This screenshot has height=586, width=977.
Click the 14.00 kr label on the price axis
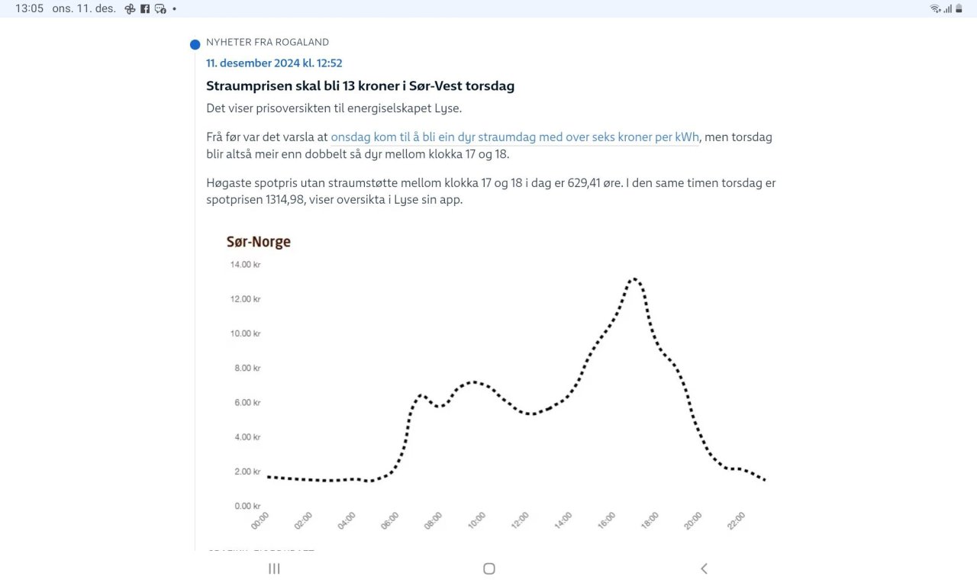click(x=245, y=265)
